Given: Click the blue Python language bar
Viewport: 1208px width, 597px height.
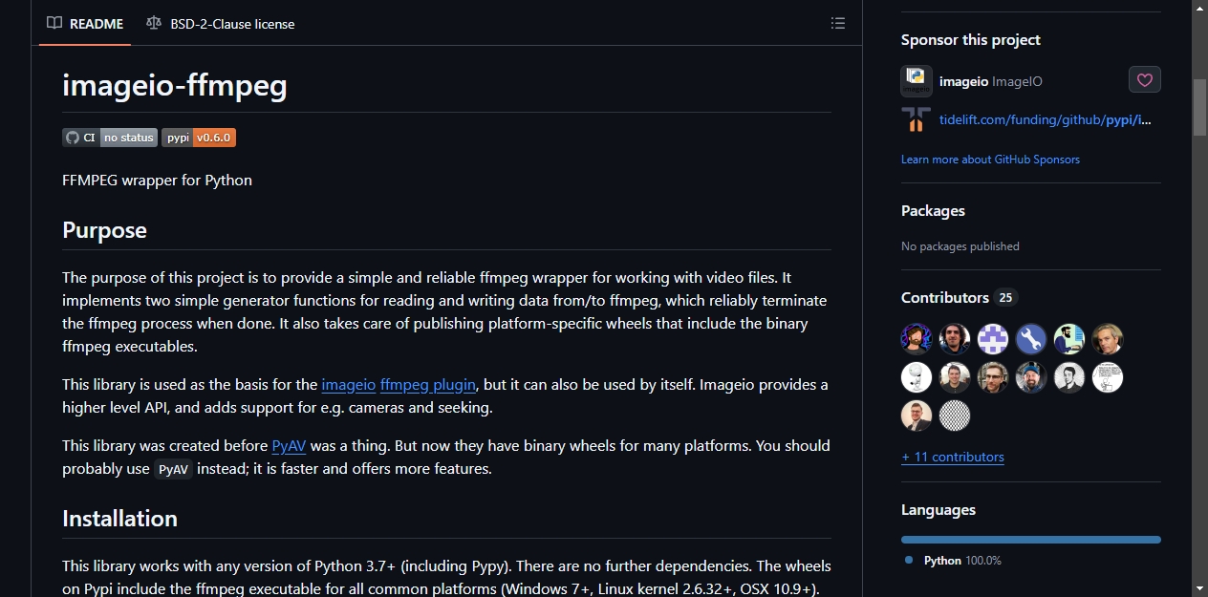Looking at the screenshot, I should click(x=1031, y=540).
